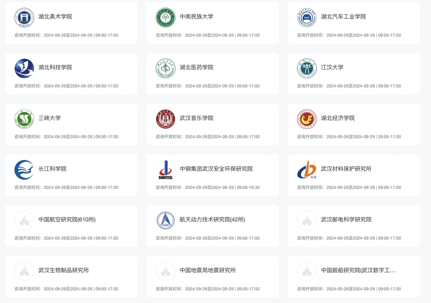Click consultation time under 江汉大学
This screenshot has height=303, width=431.
pos(349,86)
